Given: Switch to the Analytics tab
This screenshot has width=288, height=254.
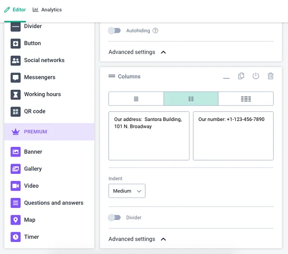Looking at the screenshot, I should click(47, 10).
